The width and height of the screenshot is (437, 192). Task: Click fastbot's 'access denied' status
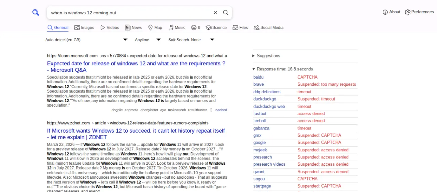[x=311, y=113]
